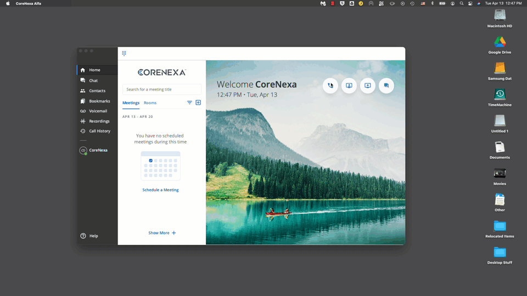This screenshot has height=296, width=527.
Task: Open the meetings filter icon
Action: point(189,103)
